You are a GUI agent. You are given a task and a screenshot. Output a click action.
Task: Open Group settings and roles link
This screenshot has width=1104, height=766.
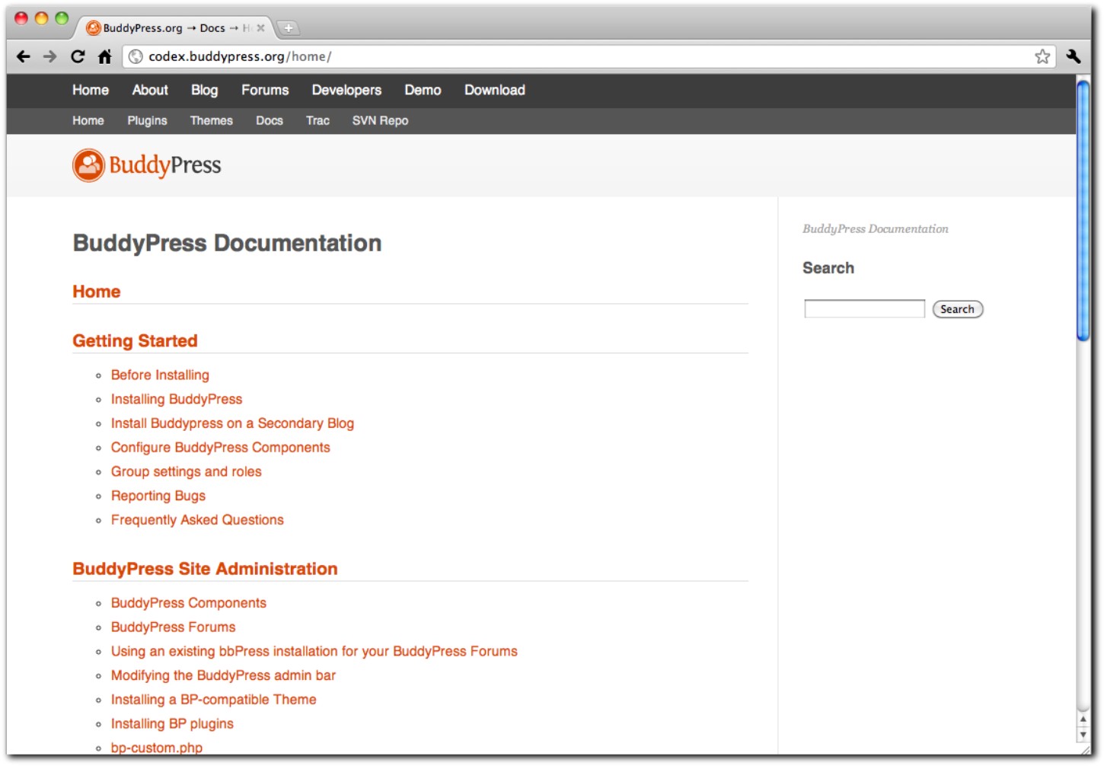click(x=187, y=471)
